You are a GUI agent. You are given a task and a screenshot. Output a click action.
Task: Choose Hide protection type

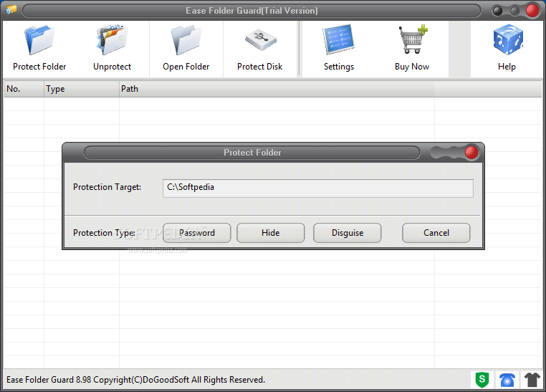pyautogui.click(x=271, y=233)
